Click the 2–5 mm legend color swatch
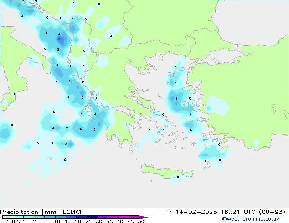This screenshot has height=223, width=289. [39, 217]
